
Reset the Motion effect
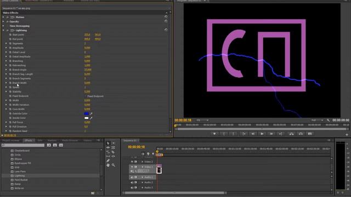pyautogui.click(x=166, y=17)
